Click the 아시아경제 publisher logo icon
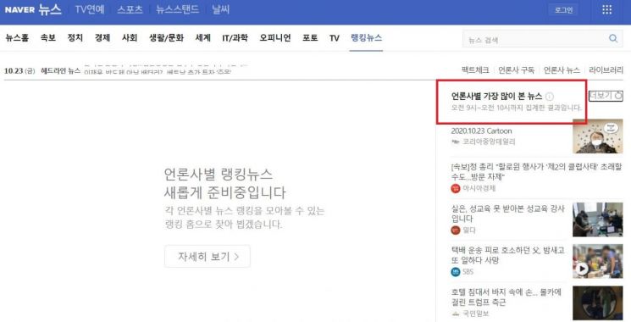 point(455,188)
